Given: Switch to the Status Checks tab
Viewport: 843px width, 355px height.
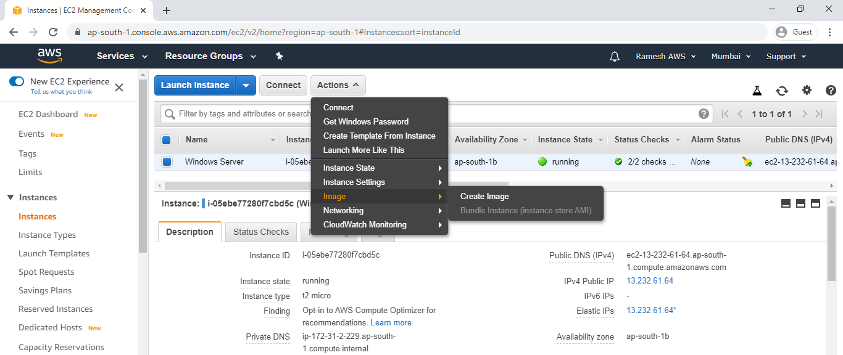Looking at the screenshot, I should (261, 232).
